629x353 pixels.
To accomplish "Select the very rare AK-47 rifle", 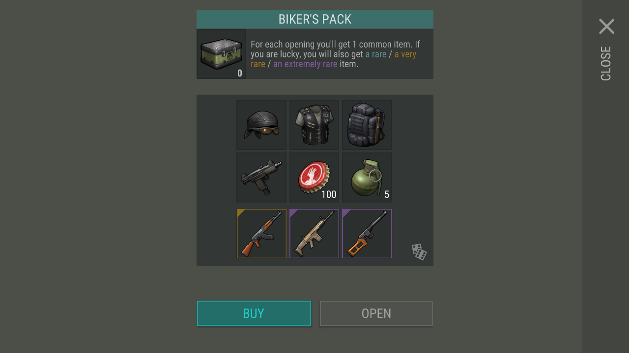I will [x=261, y=233].
